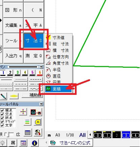Image resolution: width=140 pixels, height=147 pixels.
Task: Click the crosshair snap icon
Action: (x=23, y=112)
